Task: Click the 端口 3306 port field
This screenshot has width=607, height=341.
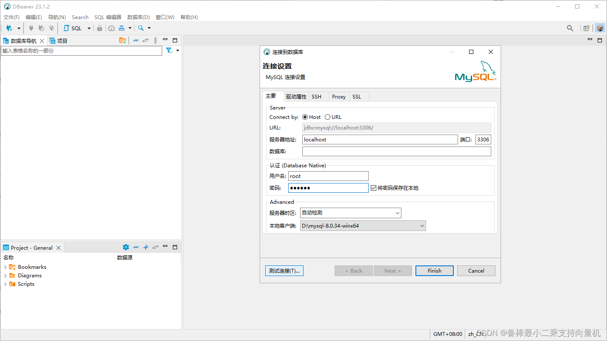Action: coord(483,139)
